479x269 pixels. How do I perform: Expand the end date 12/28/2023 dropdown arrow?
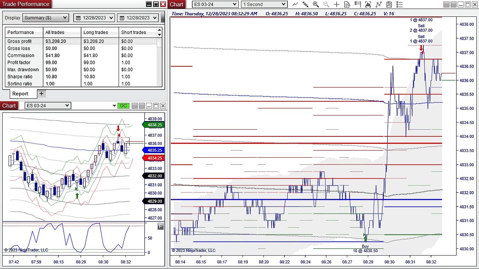tap(155, 18)
